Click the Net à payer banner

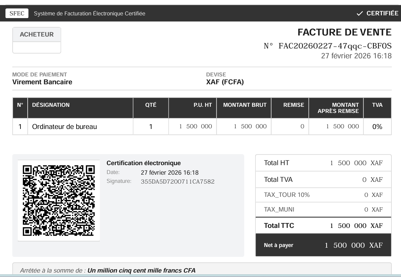(x=323, y=244)
